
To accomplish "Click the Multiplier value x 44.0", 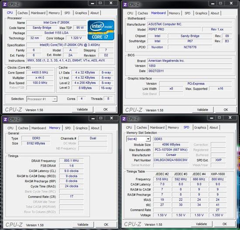I will coord(40,78).
